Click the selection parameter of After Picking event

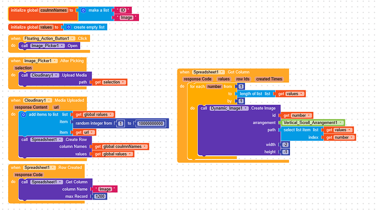click(x=23, y=68)
